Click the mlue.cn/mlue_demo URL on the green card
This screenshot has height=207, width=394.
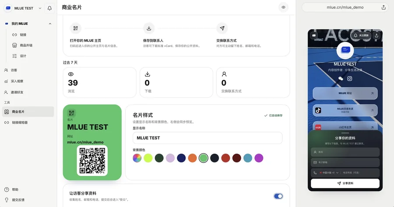[x=85, y=142]
